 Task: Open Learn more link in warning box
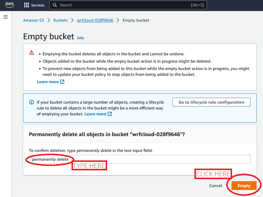tap(48, 82)
